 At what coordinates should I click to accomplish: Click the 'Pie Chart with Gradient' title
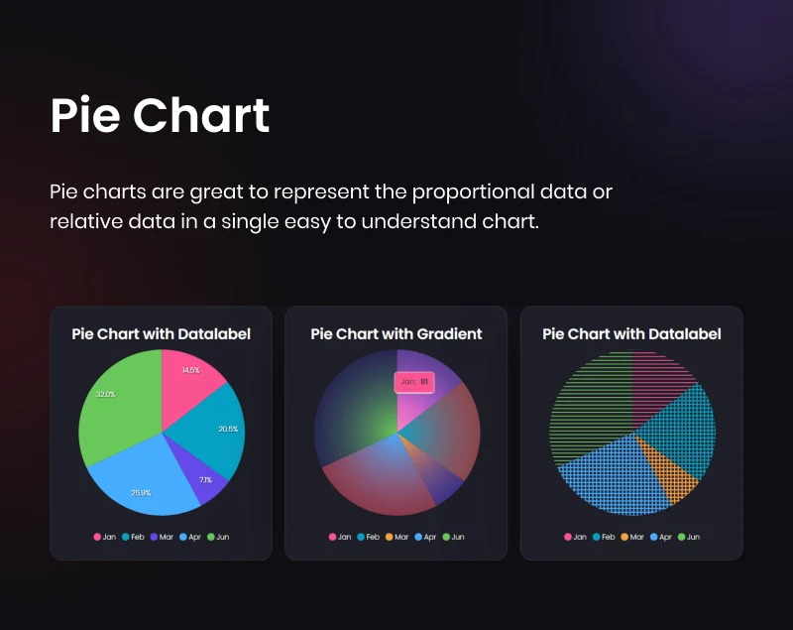396,334
